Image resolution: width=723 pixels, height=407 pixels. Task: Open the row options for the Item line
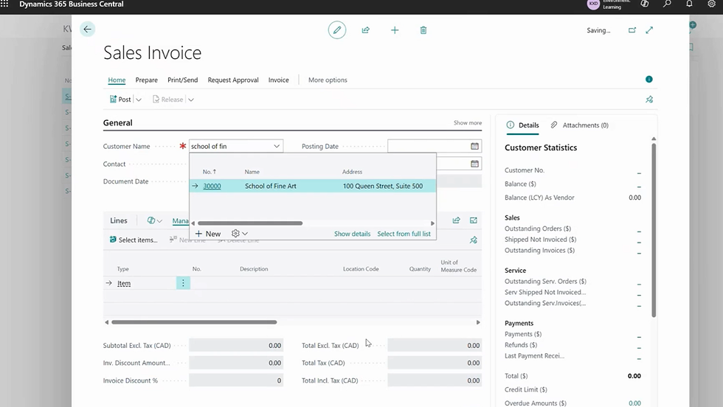tap(183, 283)
